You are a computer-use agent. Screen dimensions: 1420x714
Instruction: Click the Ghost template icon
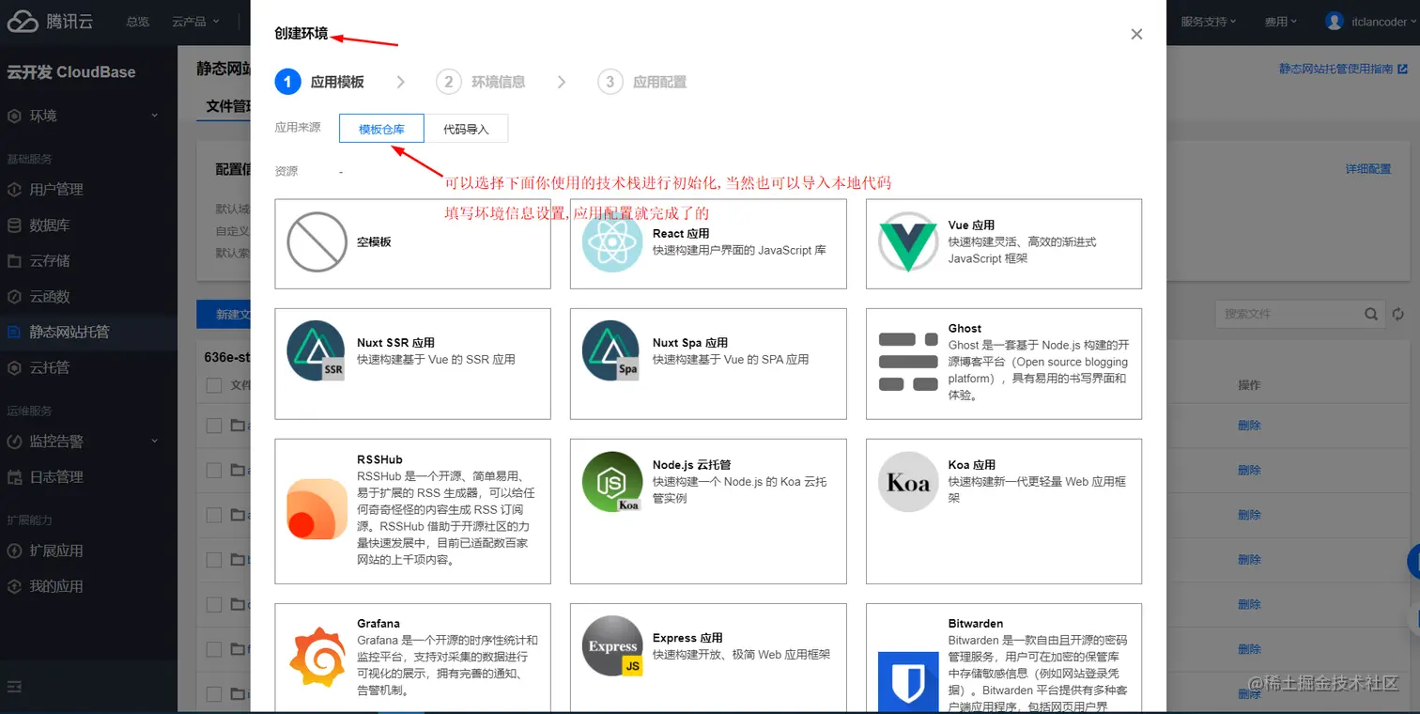click(908, 362)
